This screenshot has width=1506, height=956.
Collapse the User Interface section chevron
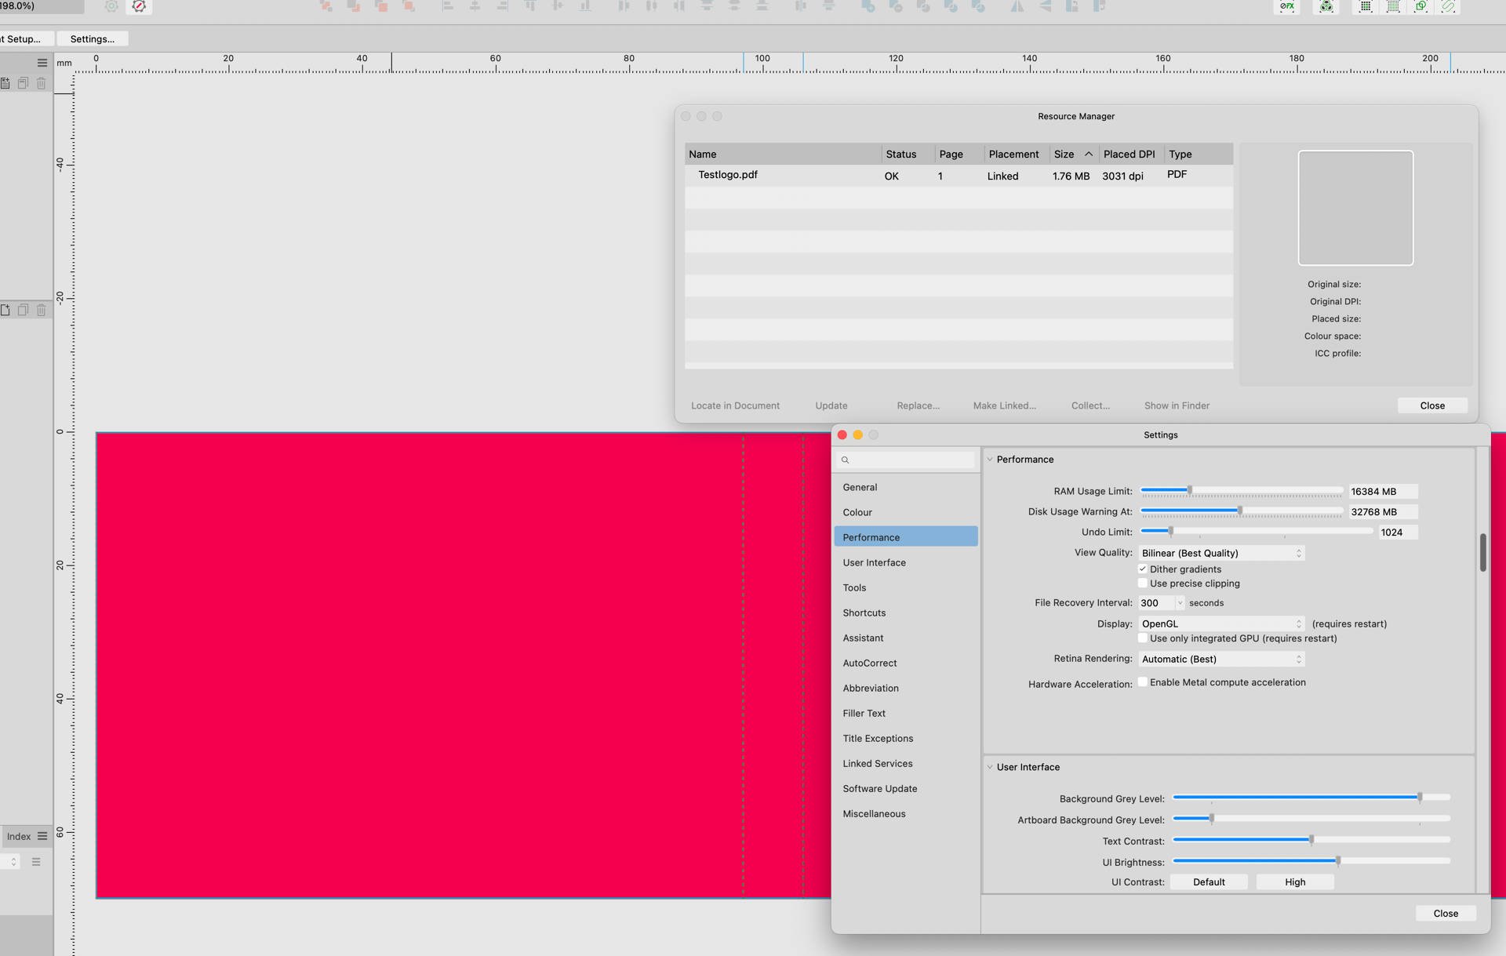pyautogui.click(x=990, y=767)
